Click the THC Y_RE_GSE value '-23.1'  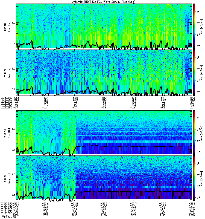pyautogui.click(x=133, y=205)
